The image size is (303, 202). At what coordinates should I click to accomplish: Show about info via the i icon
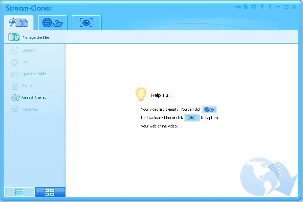tap(270, 7)
